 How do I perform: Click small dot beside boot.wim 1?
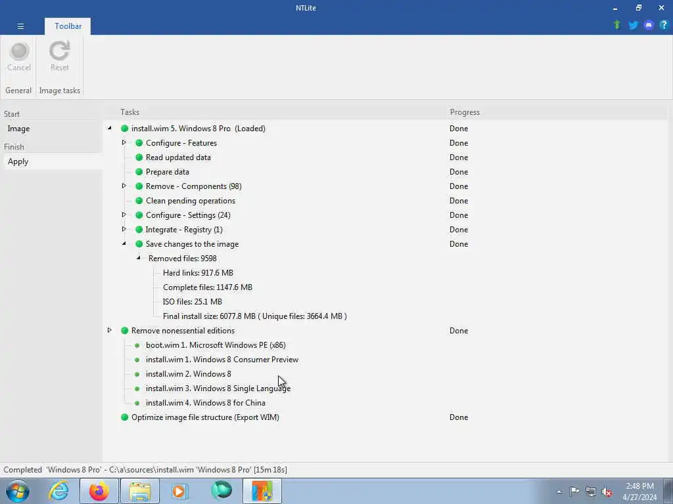pos(137,345)
